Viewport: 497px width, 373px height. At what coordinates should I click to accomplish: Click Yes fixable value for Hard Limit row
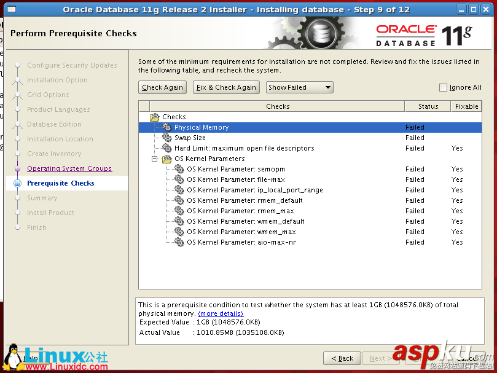coord(457,148)
